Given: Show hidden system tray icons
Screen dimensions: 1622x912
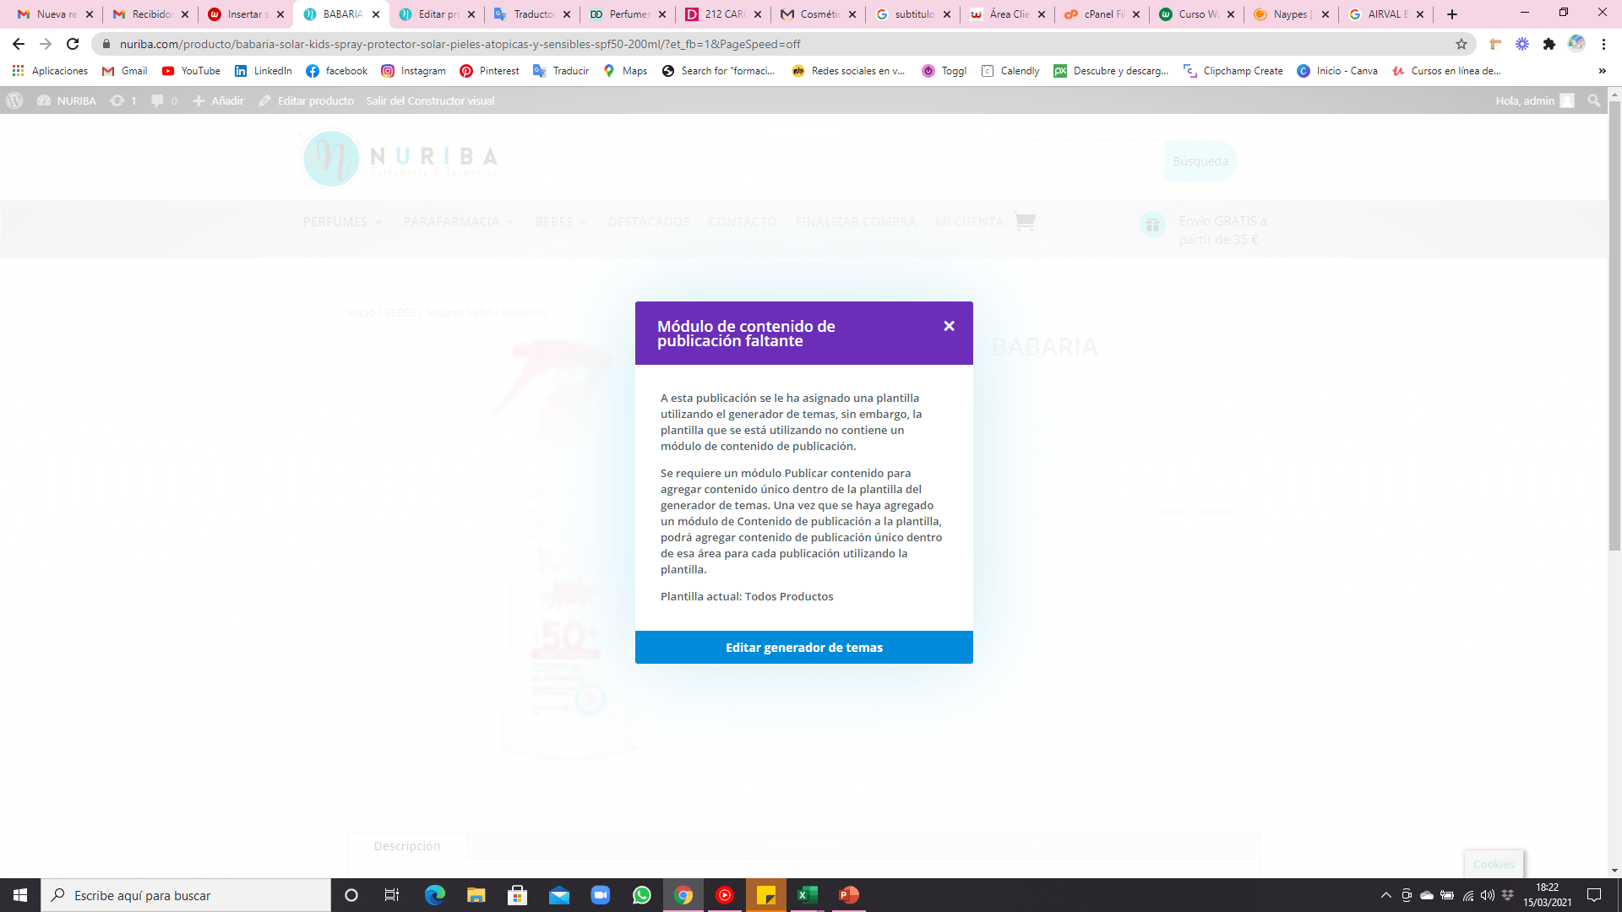Looking at the screenshot, I should (x=1385, y=895).
